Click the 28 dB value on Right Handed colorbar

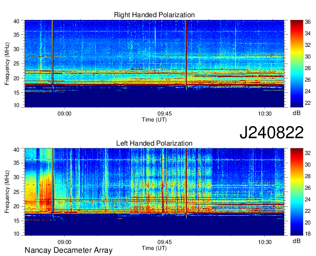(308, 68)
